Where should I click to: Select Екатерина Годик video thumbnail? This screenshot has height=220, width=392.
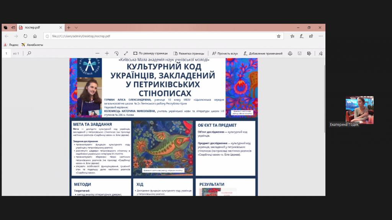[x=359, y=110]
